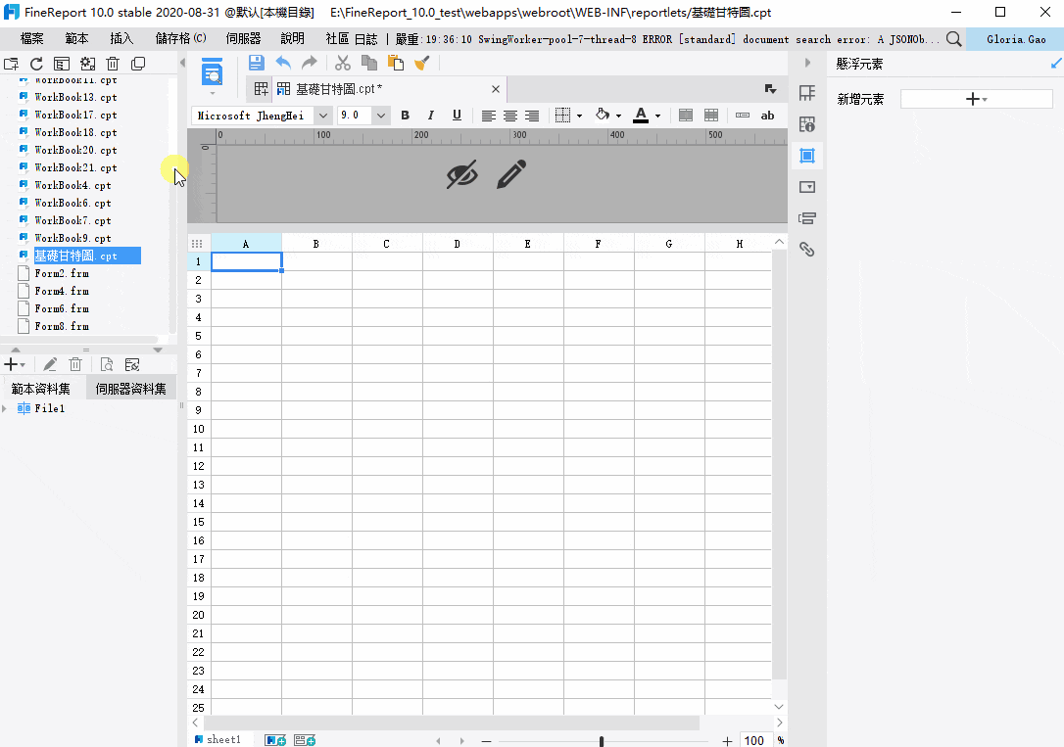Open the font size dropdown

pos(381,116)
